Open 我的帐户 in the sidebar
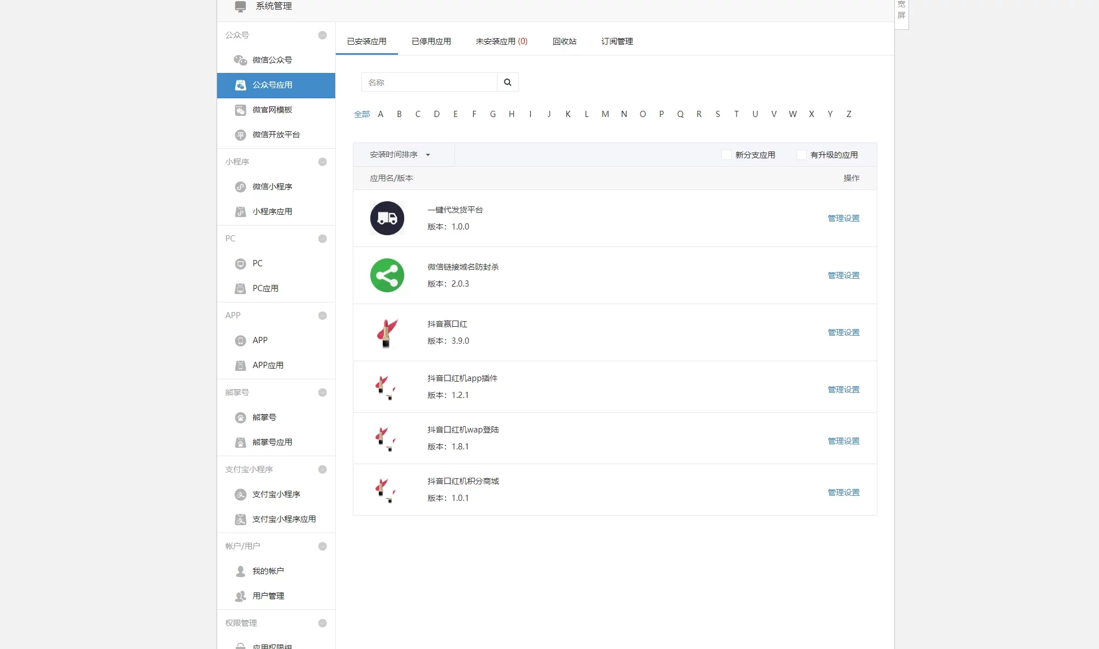This screenshot has width=1099, height=649. pos(267,571)
